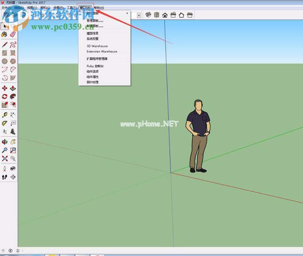Choose the Line pencil tool
303x256 pixels.
(x=5, y=45)
